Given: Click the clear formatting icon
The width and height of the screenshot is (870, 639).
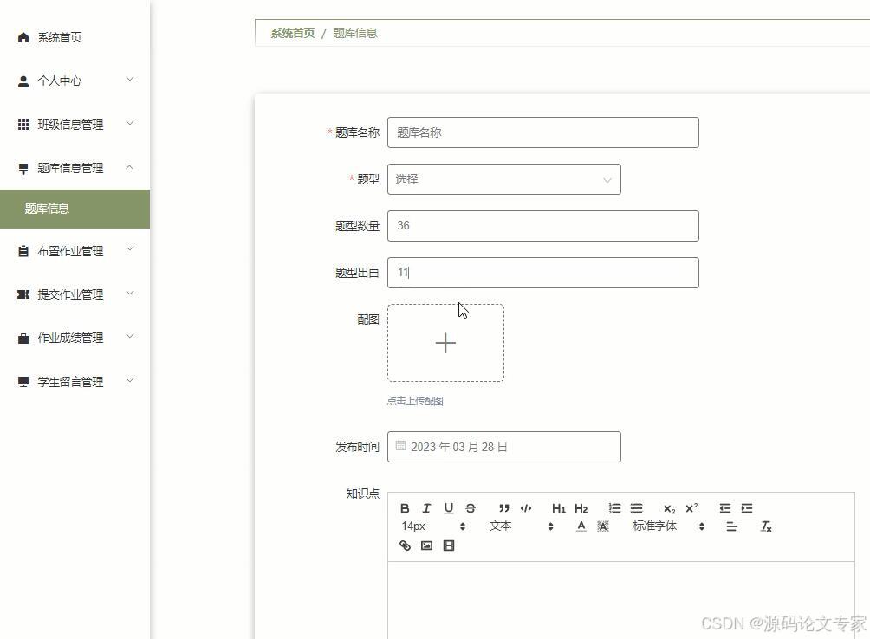Looking at the screenshot, I should point(766,526).
